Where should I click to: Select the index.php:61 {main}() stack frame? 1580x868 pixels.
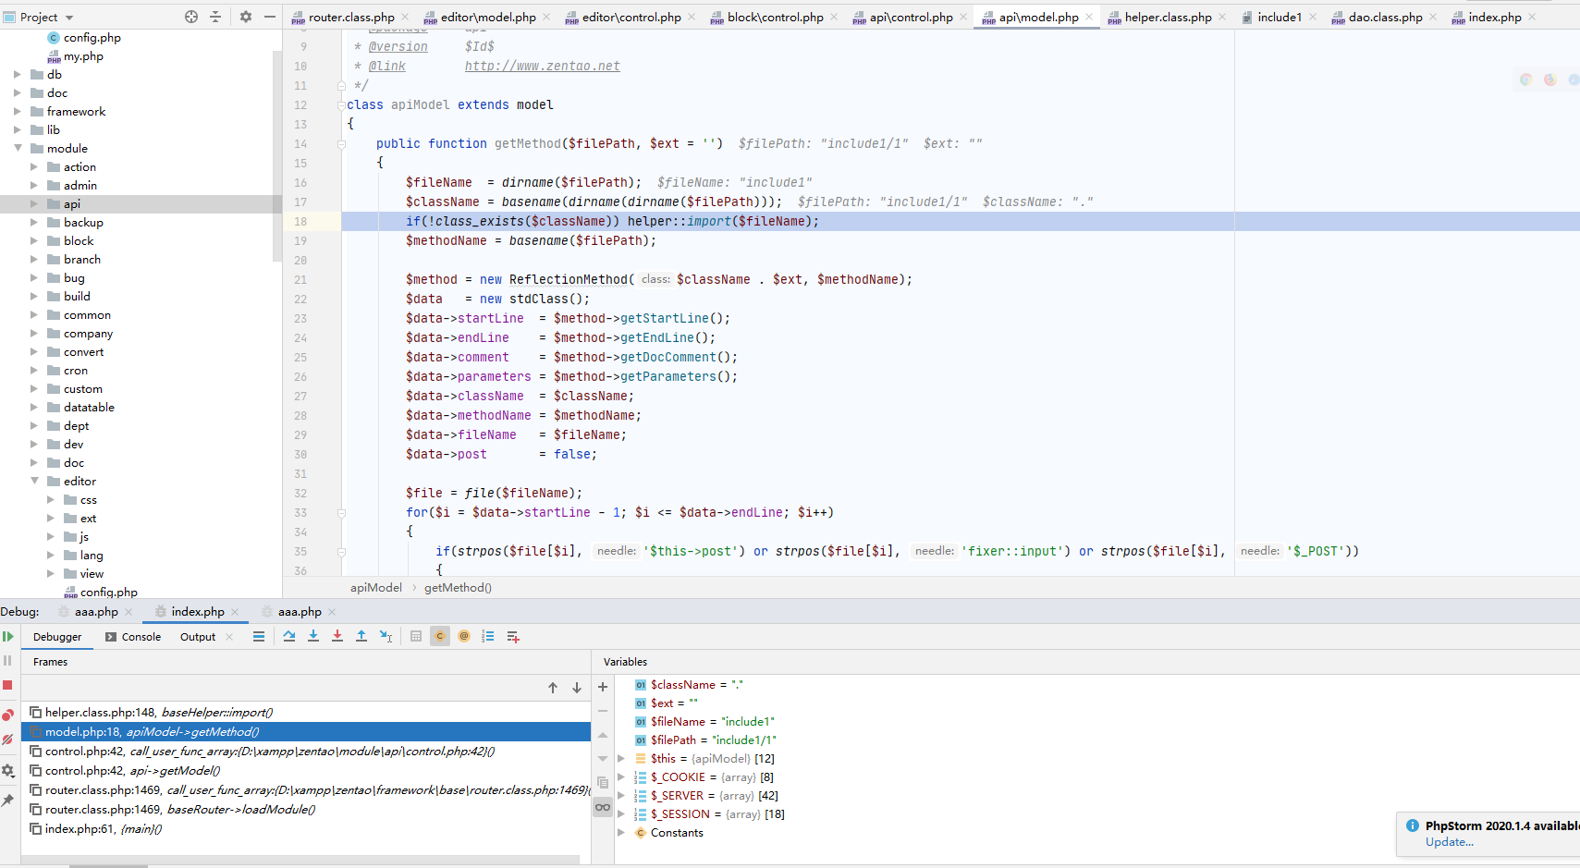pos(103,829)
